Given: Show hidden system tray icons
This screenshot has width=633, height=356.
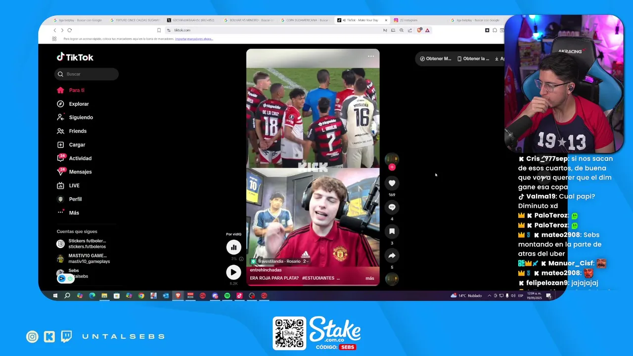Looking at the screenshot, I should pos(490,296).
